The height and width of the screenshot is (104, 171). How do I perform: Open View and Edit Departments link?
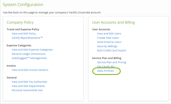(28, 86)
